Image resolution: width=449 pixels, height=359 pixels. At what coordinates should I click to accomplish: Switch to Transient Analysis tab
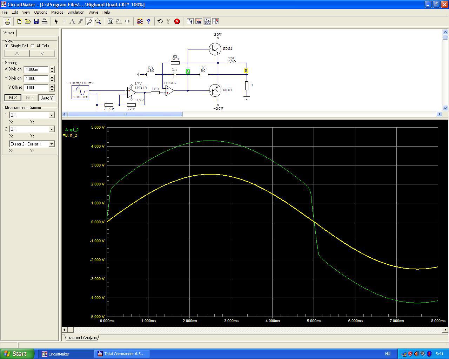point(81,338)
